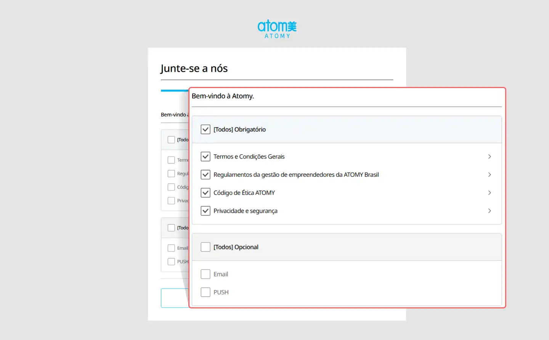The height and width of the screenshot is (340, 549).
Task: Uncheck the large [Todos] Obrigatório checkbox
Action: [205, 130]
